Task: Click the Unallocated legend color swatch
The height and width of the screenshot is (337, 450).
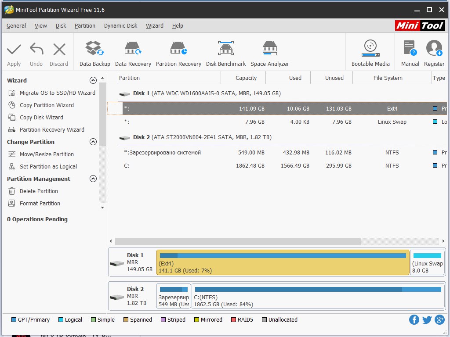Action: [x=264, y=320]
